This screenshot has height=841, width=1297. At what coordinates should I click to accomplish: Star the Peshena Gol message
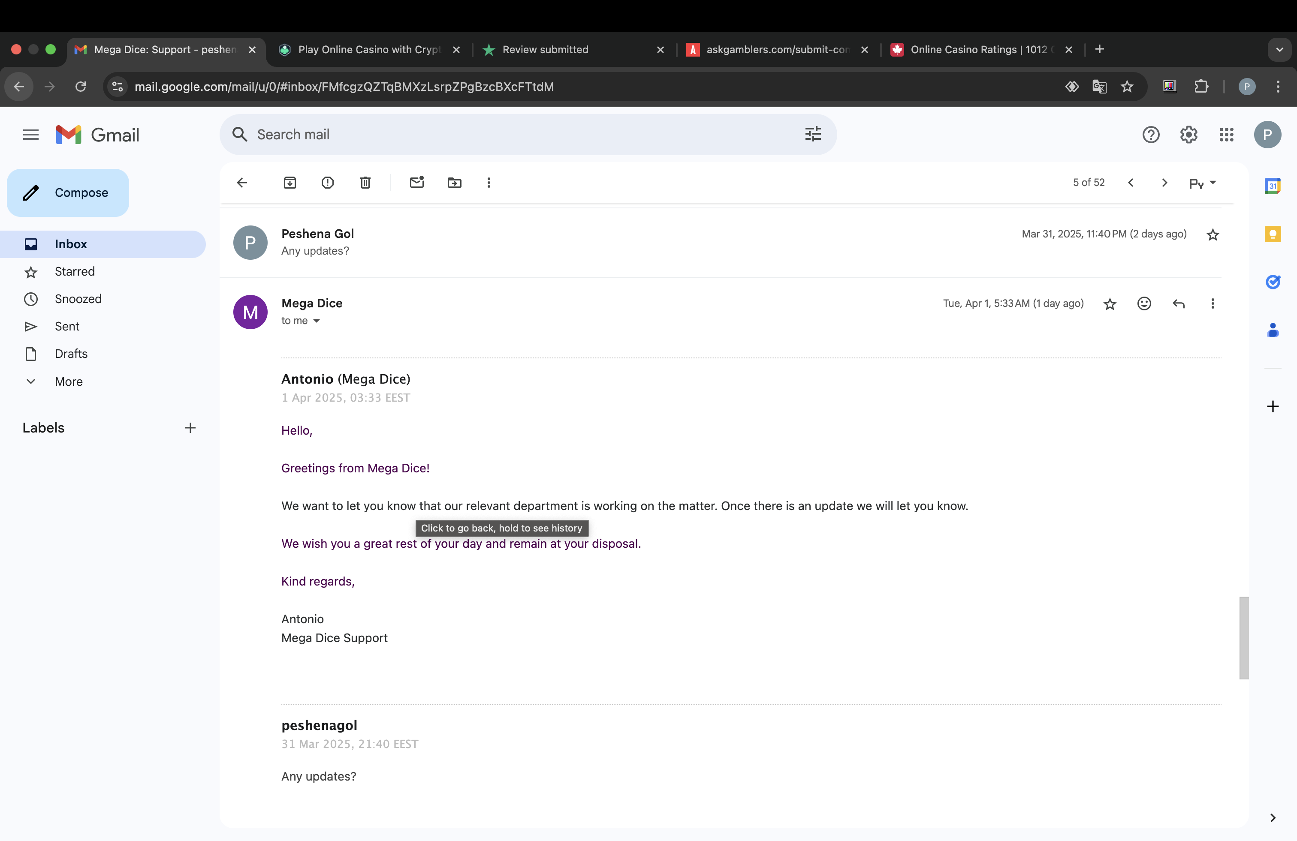pyautogui.click(x=1213, y=235)
